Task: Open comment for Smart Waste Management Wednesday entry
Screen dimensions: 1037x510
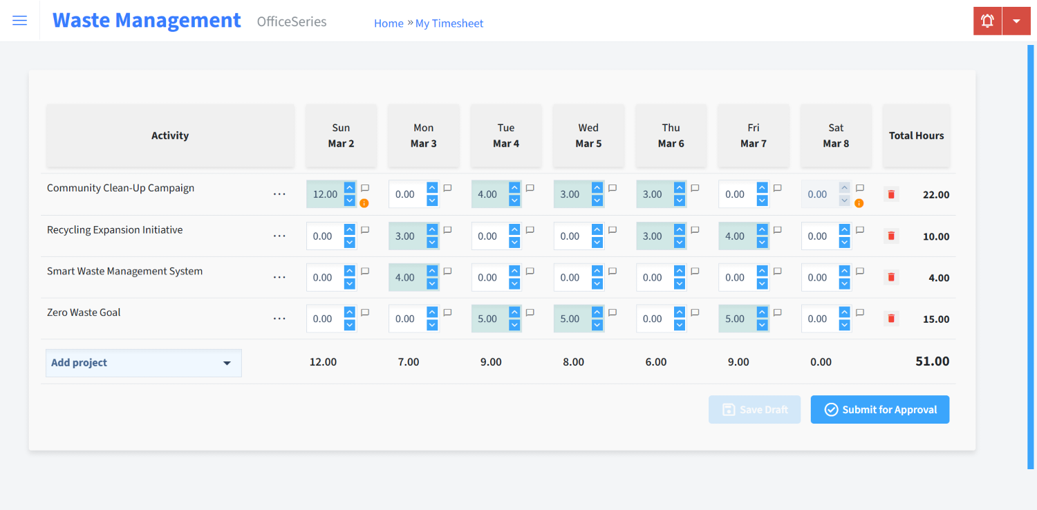Action: click(x=613, y=271)
